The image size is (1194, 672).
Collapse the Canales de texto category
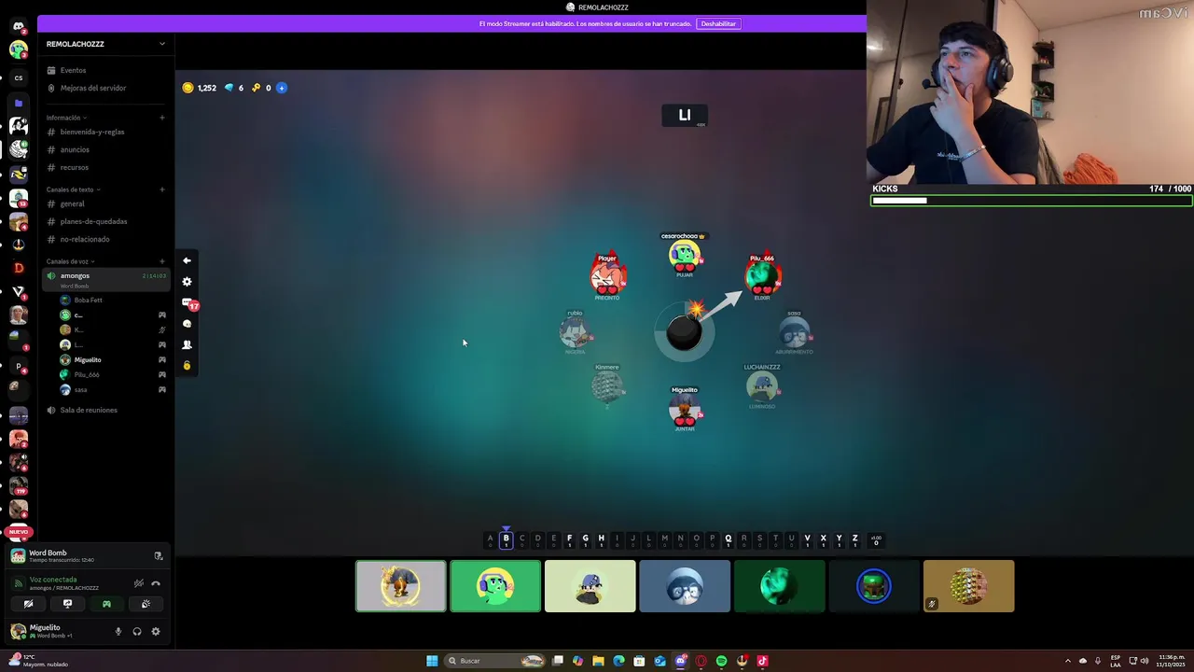coord(73,189)
